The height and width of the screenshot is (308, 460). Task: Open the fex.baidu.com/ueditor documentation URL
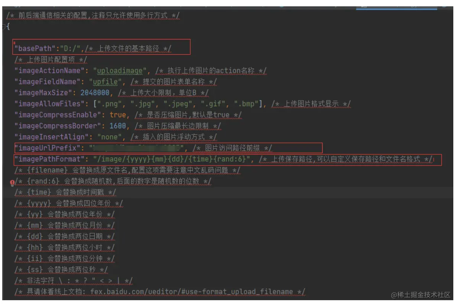click(x=192, y=292)
